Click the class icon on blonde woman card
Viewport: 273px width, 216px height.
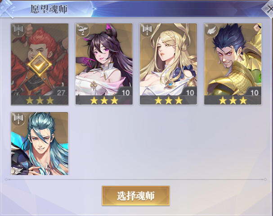(x=148, y=31)
